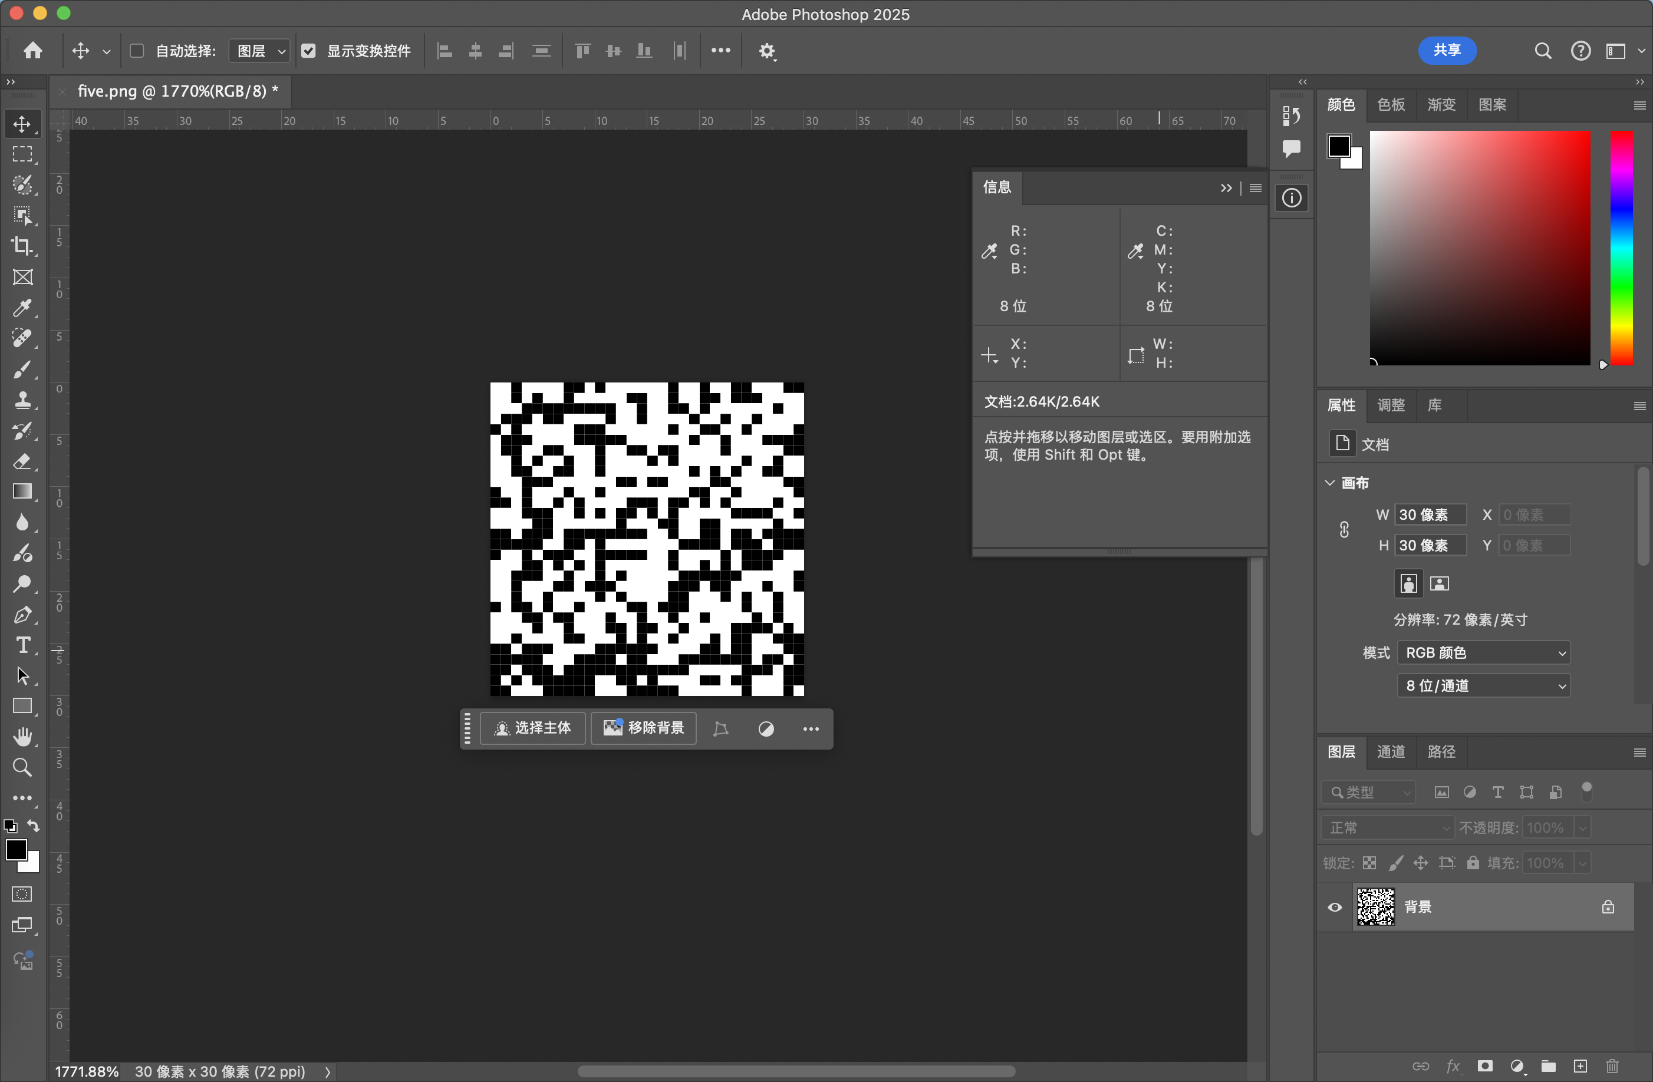Select the Clone Stamp tool
Image resolution: width=1653 pixels, height=1082 pixels.
[22, 400]
